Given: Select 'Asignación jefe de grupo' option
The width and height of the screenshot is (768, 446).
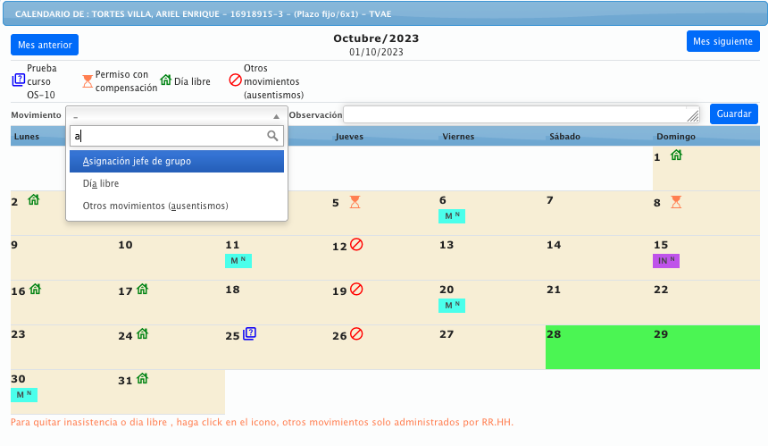Looking at the screenshot, I should click(177, 162).
